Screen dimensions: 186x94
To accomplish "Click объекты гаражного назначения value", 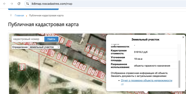I will point(152,66).
